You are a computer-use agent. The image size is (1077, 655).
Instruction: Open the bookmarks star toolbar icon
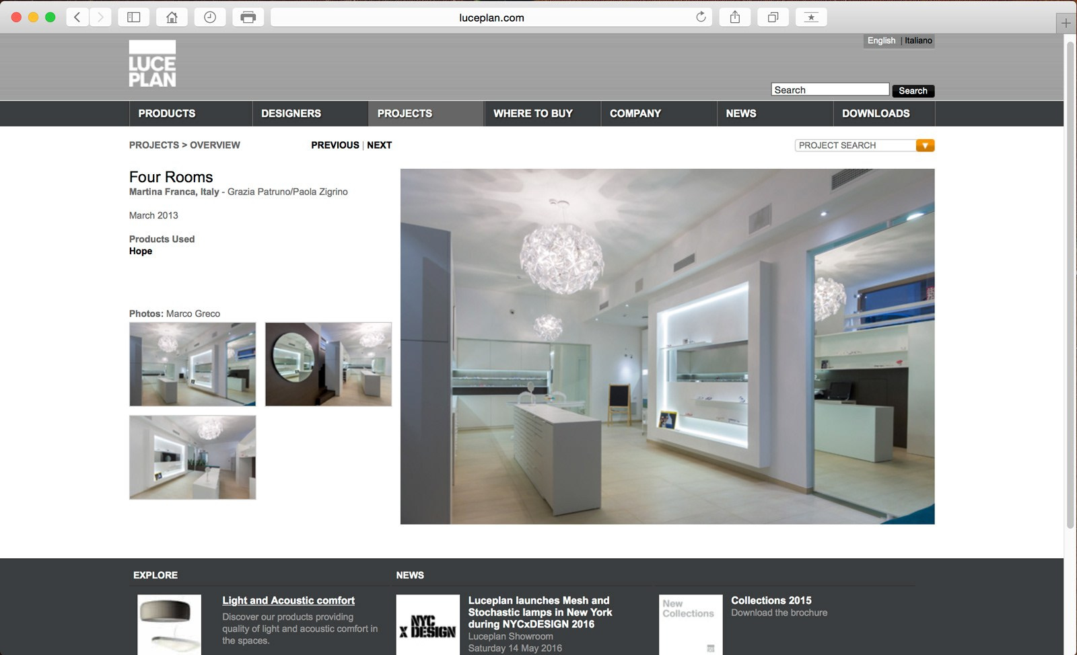[811, 17]
